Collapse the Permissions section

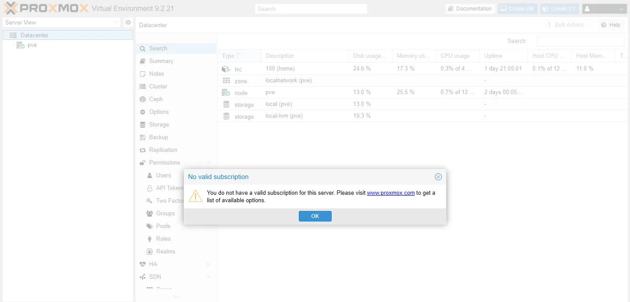coord(208,163)
